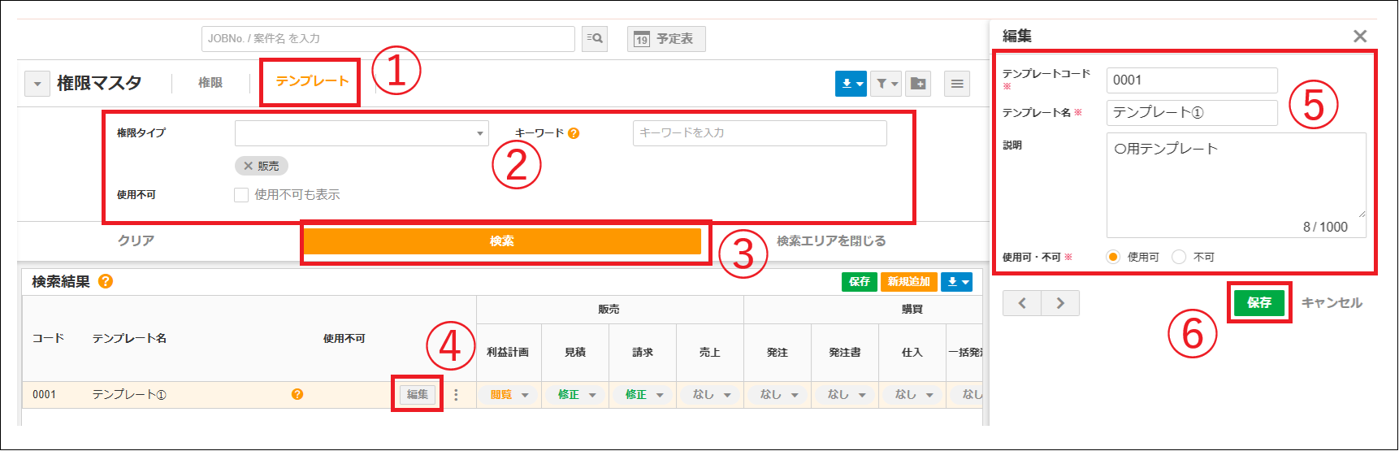Click the add-folder icon in header
Image resolution: width=1399 pixels, height=451 pixels.
click(918, 83)
